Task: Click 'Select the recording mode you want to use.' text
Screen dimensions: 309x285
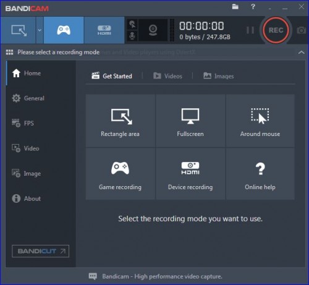Action: (190, 219)
